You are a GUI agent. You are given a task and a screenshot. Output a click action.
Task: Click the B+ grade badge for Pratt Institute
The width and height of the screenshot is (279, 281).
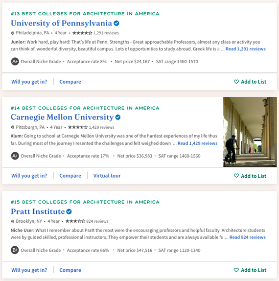pos(15,250)
